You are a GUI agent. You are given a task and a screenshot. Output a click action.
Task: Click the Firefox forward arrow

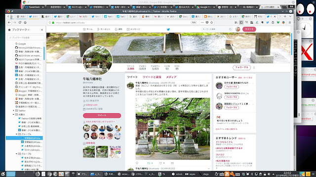14,23
